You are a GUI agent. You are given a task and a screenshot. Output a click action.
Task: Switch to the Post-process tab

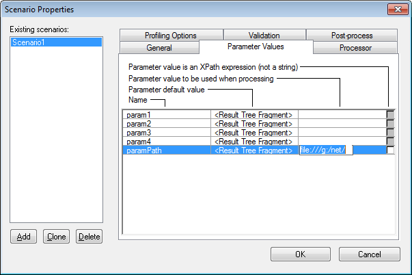[351, 36]
